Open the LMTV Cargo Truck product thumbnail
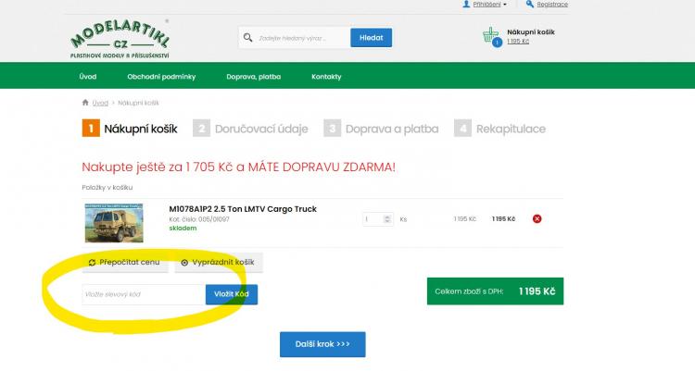 (114, 223)
